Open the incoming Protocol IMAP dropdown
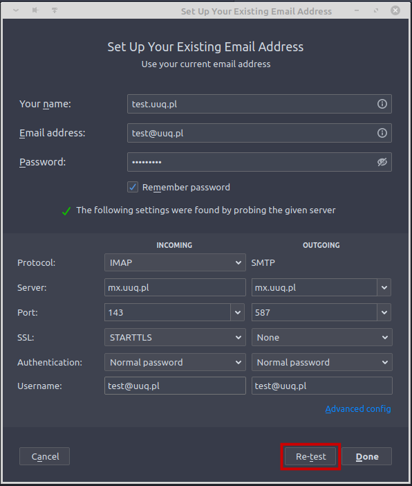This screenshot has width=412, height=486. click(x=175, y=262)
